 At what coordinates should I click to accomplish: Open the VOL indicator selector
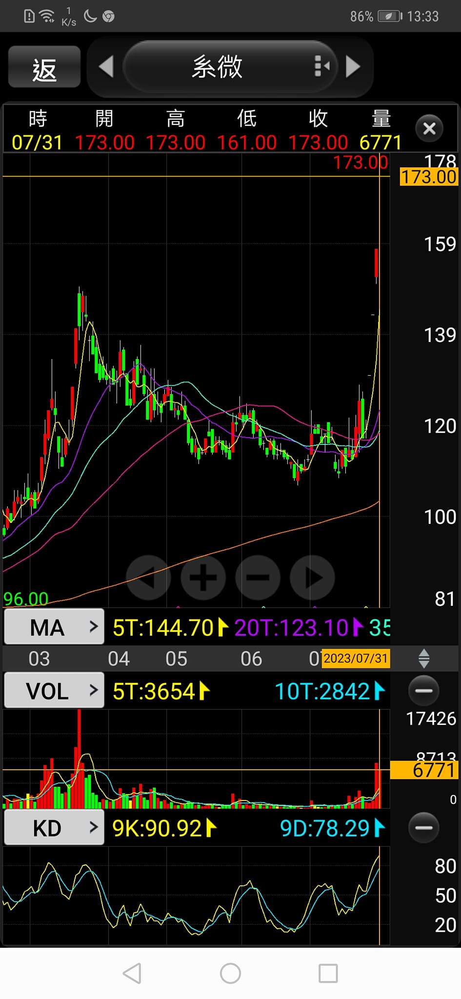click(54, 691)
